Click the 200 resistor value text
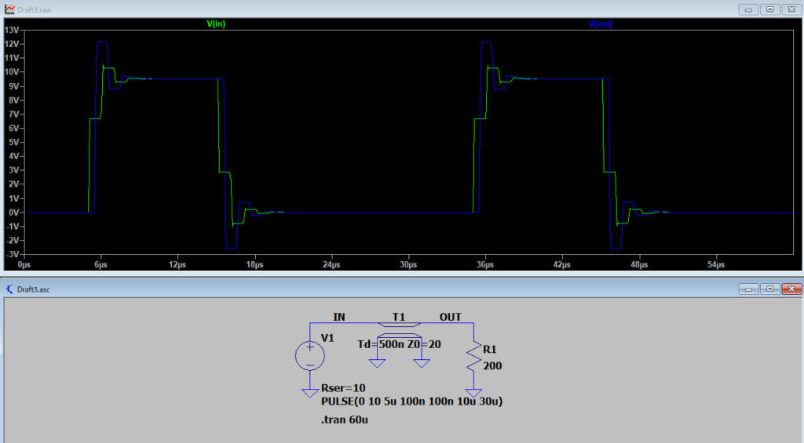Viewport: 804px width, 443px height. (492, 365)
